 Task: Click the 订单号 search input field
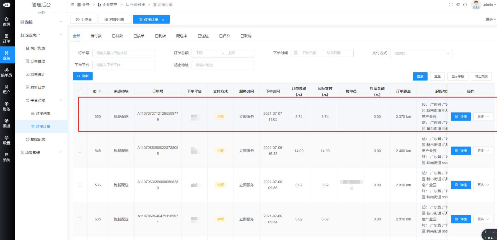tap(123, 53)
